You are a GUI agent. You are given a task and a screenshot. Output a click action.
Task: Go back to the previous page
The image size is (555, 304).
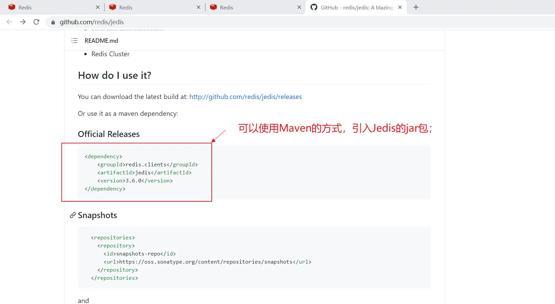pos(9,22)
